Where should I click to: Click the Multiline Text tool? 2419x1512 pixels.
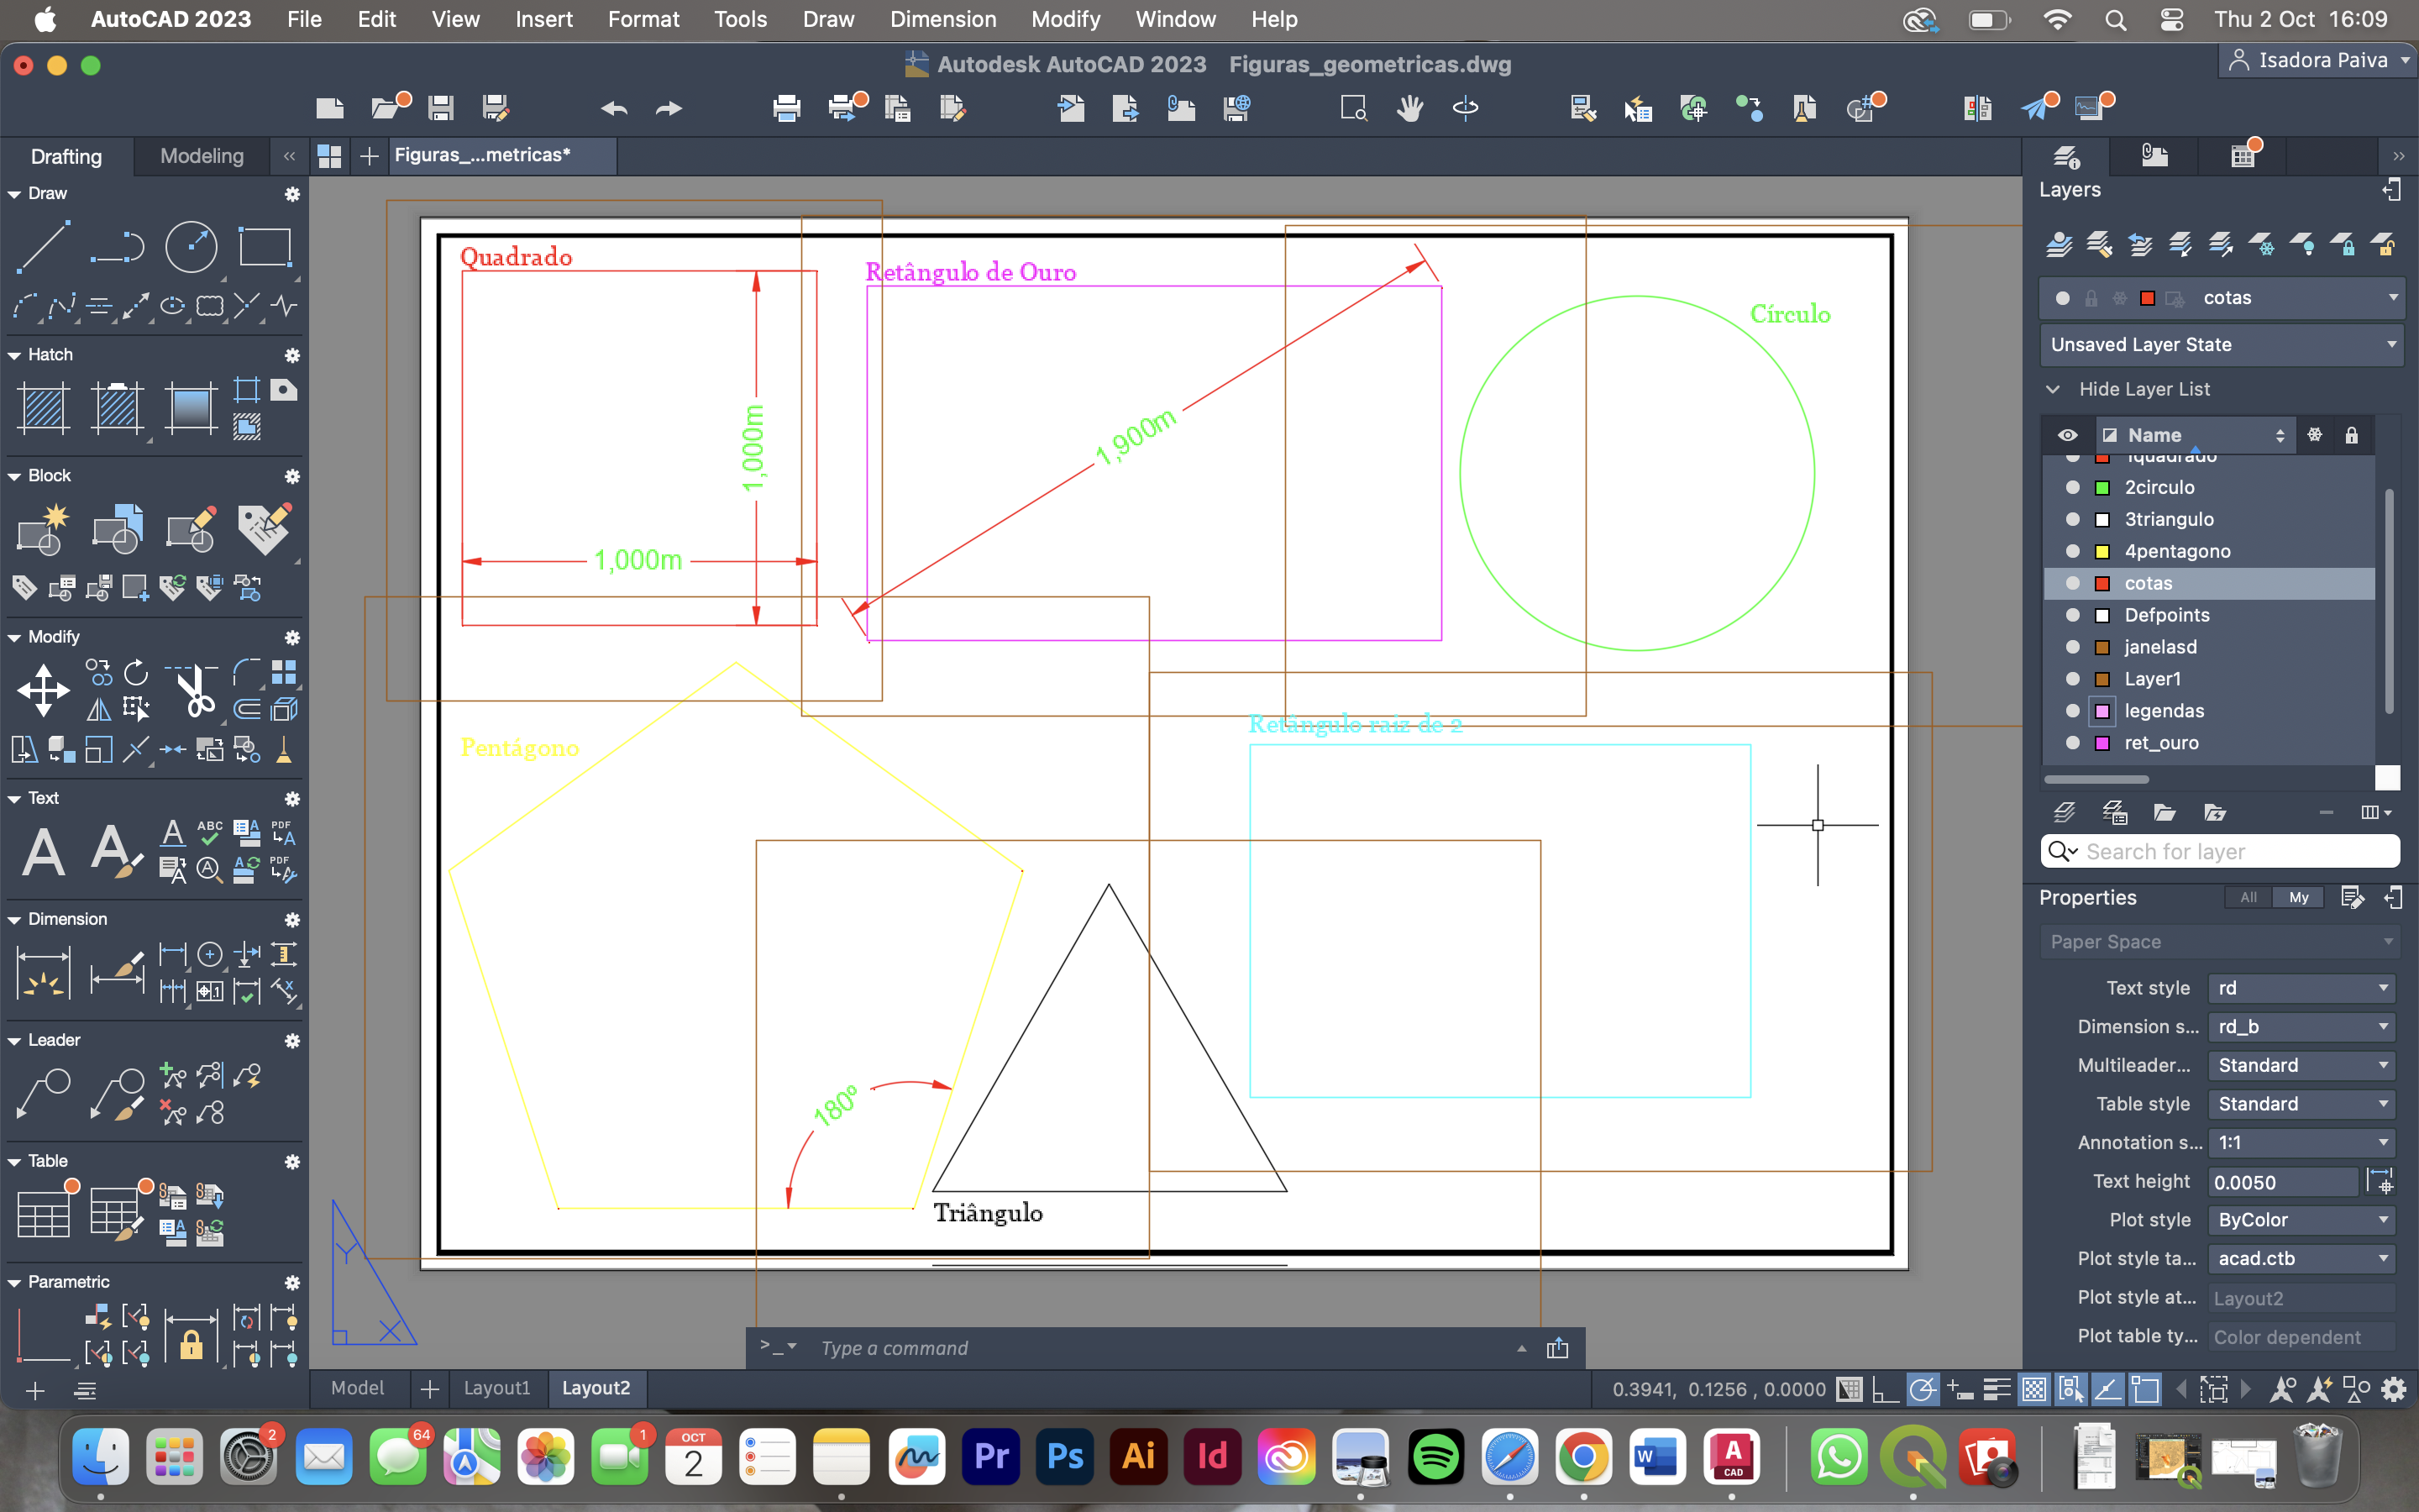44,851
